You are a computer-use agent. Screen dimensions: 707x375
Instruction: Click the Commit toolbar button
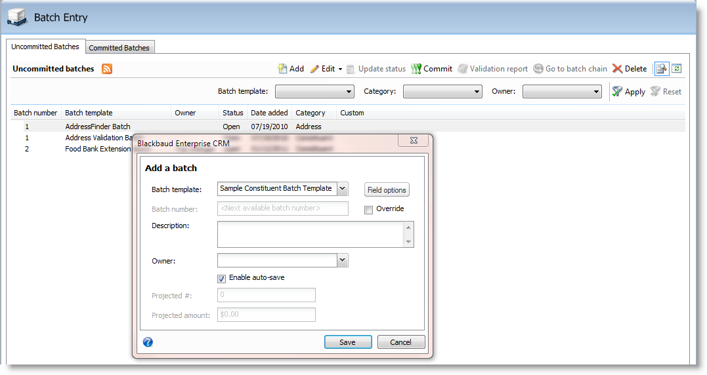coord(431,69)
